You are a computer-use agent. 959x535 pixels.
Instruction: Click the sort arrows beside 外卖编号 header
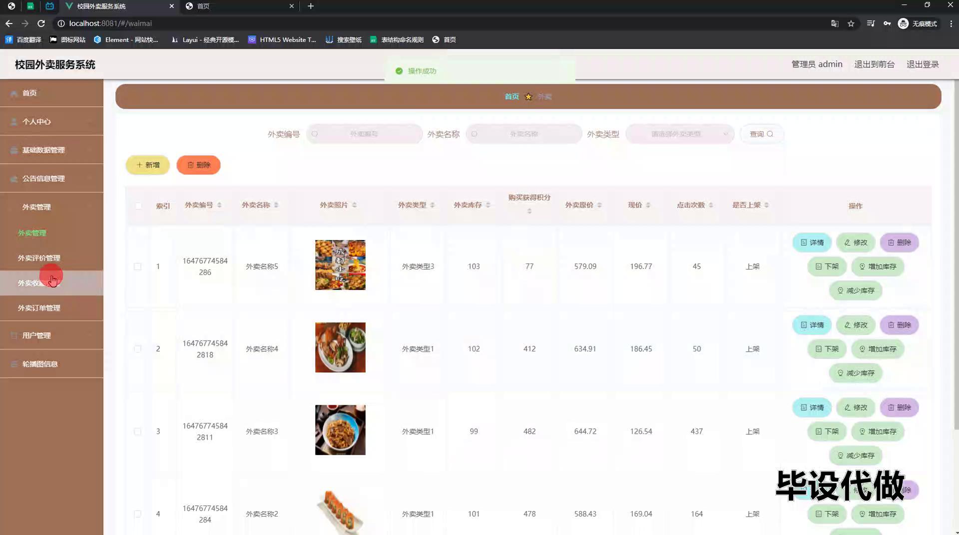219,205
